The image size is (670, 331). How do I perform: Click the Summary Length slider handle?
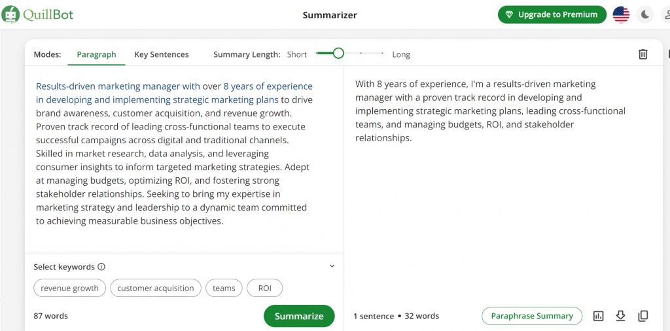(x=338, y=54)
